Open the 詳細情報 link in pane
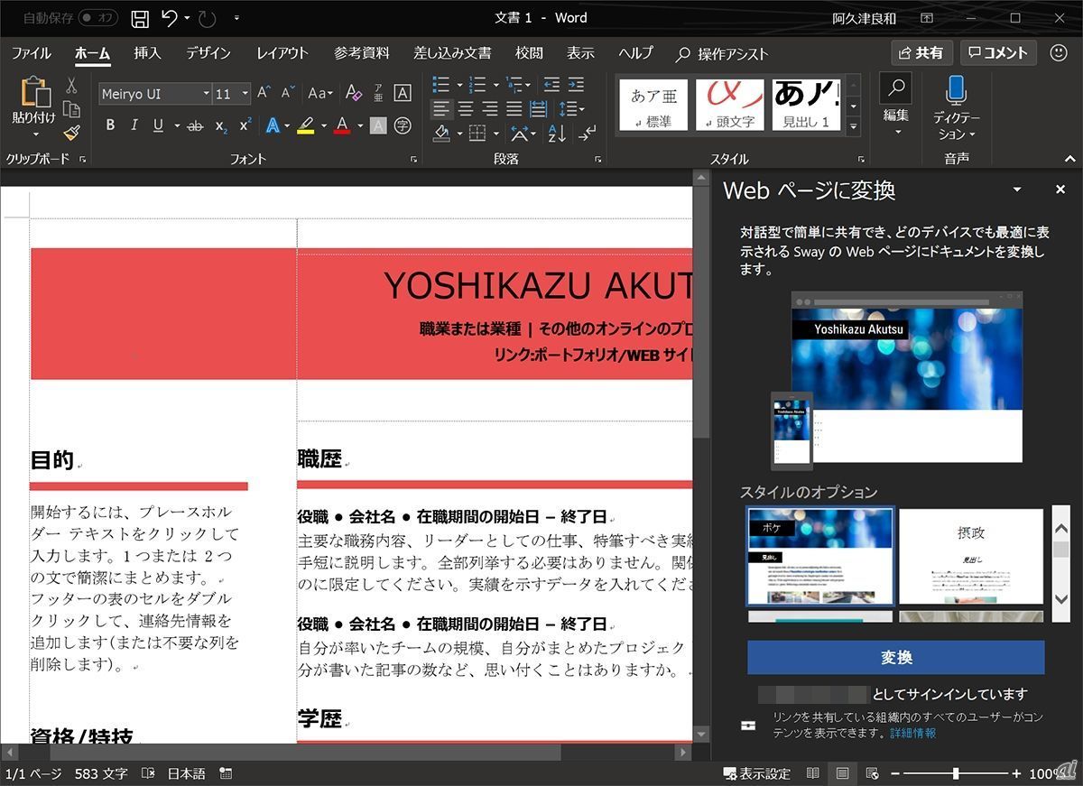 [912, 734]
